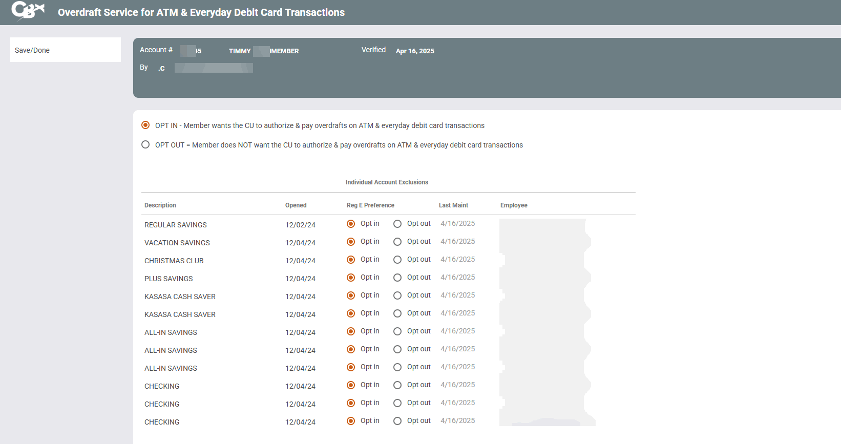This screenshot has height=444, width=841.
Task: Click the Verified date Apr 16, 2025
Action: pyautogui.click(x=415, y=51)
